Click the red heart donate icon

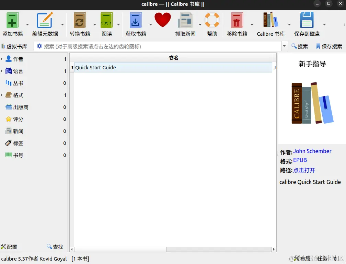point(163,20)
